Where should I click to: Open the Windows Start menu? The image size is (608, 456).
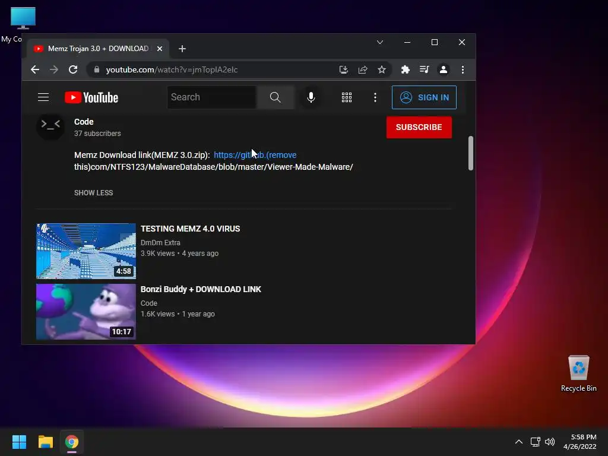(19, 442)
